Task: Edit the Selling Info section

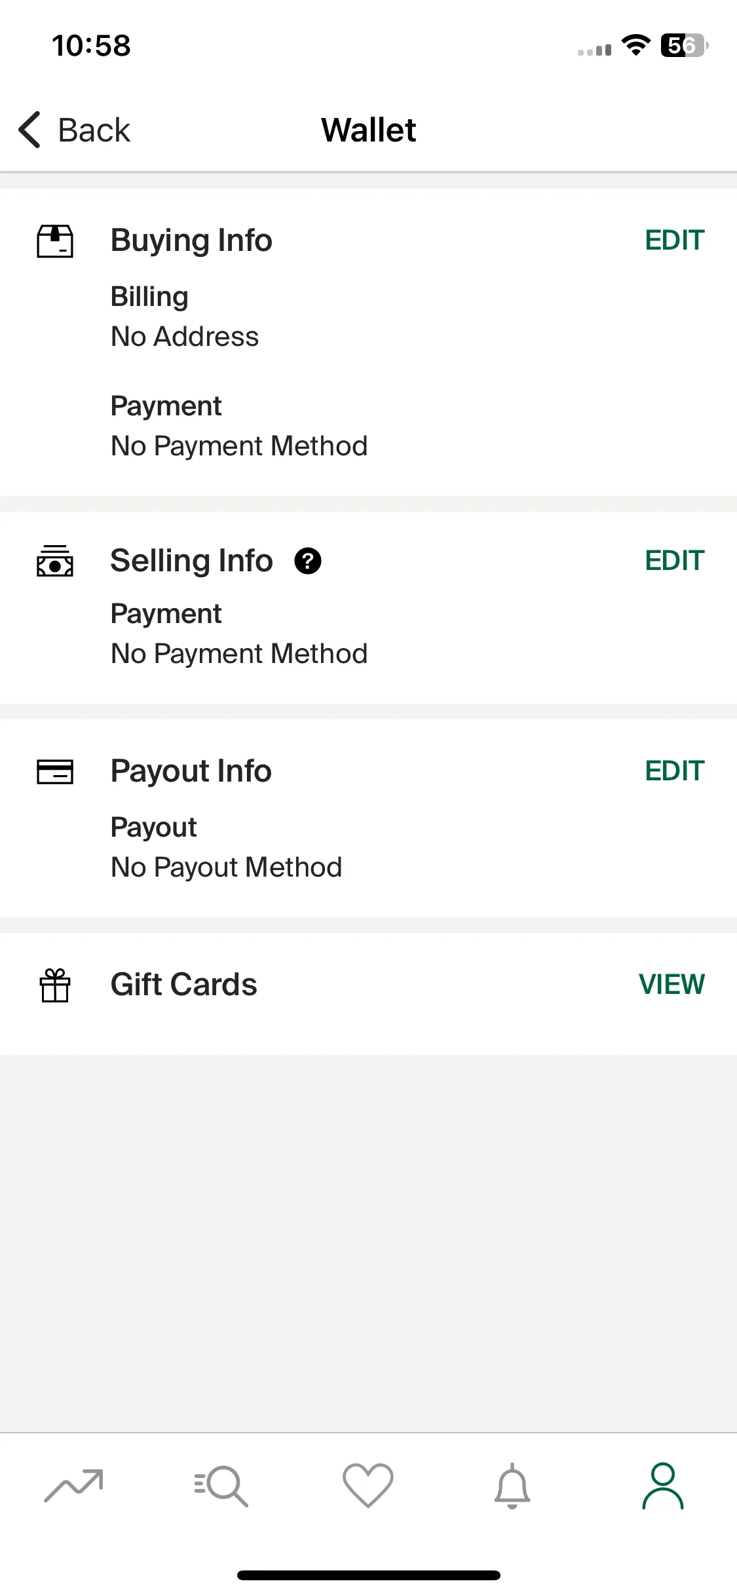Action: tap(675, 561)
